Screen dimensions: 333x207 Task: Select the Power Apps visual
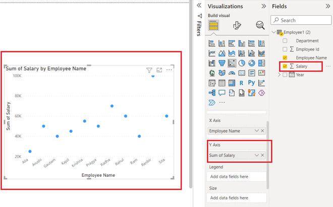(x=262, y=93)
